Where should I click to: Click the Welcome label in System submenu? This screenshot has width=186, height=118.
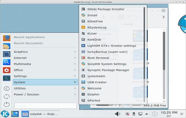point(94,88)
